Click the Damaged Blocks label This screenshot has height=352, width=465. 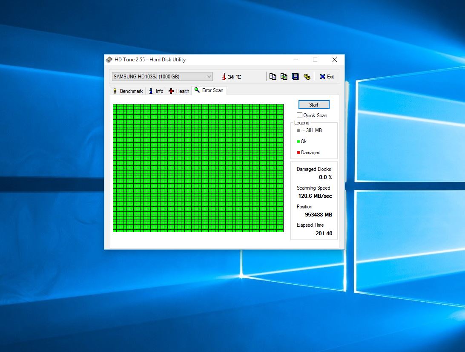click(x=314, y=169)
